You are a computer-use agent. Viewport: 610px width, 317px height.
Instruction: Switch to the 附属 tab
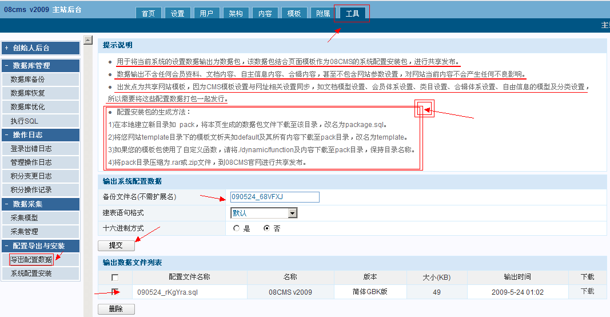point(323,13)
